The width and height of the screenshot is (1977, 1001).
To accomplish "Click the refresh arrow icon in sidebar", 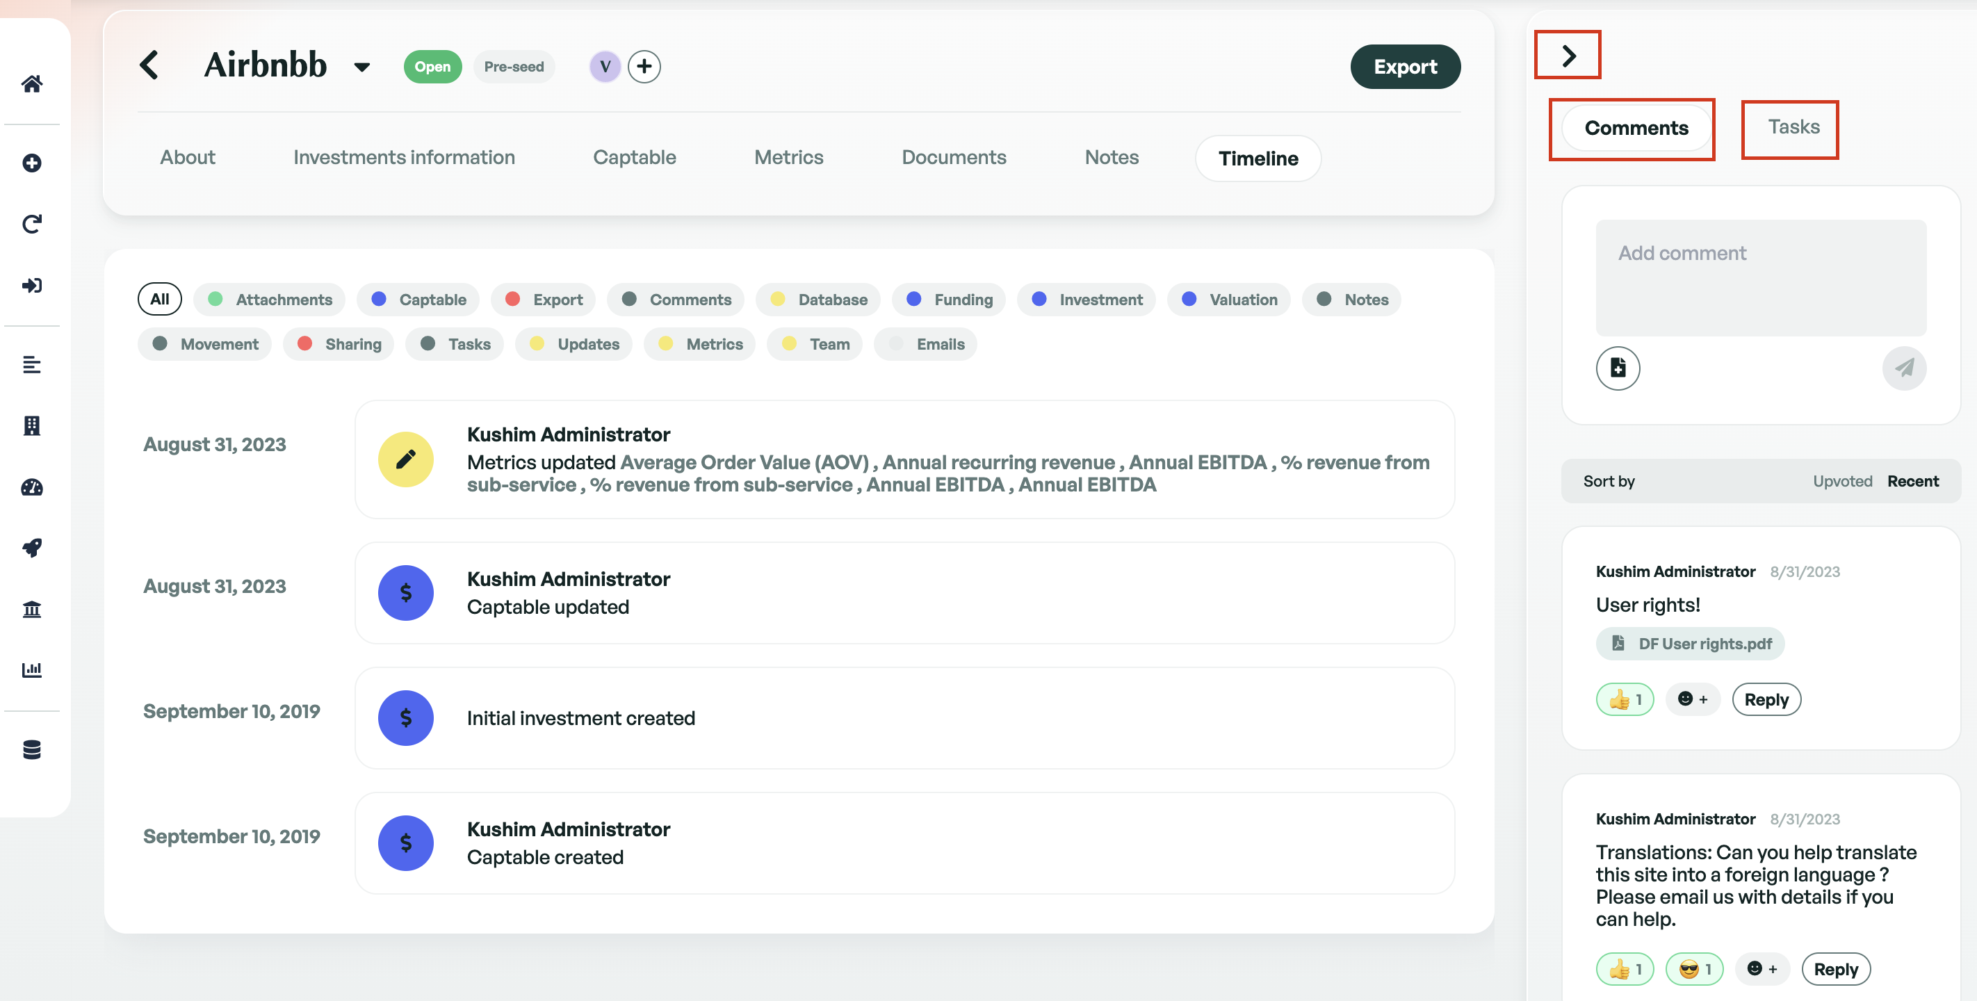I will point(31,224).
